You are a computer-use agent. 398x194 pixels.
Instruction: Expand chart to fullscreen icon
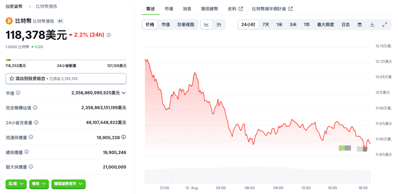385,25
